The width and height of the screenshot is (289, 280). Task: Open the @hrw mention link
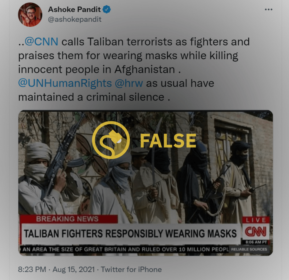pyautogui.click(x=129, y=83)
